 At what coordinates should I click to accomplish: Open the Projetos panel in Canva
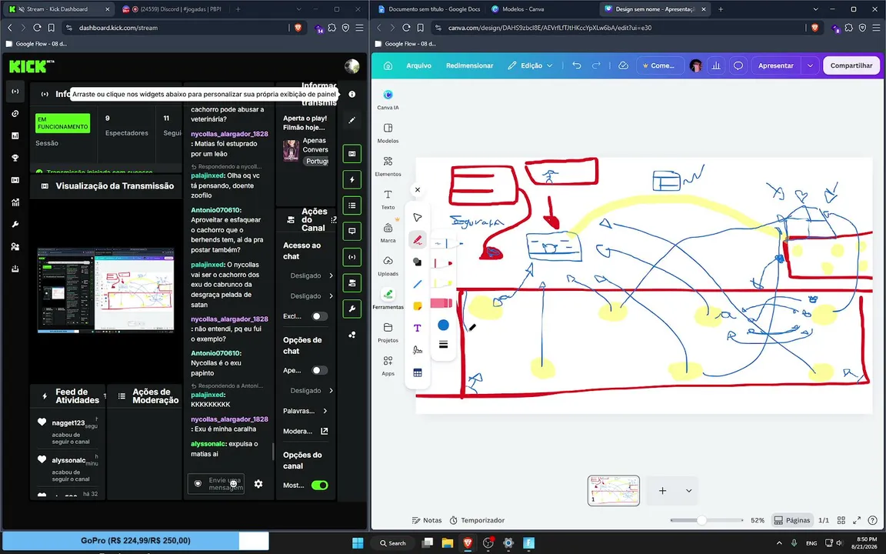click(x=388, y=332)
